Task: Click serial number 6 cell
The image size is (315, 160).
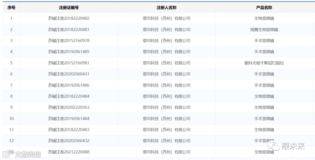Action: click(11, 74)
